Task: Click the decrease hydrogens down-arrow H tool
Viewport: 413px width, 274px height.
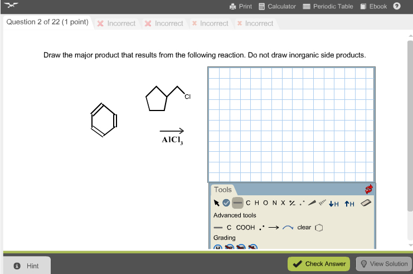Action: point(334,204)
